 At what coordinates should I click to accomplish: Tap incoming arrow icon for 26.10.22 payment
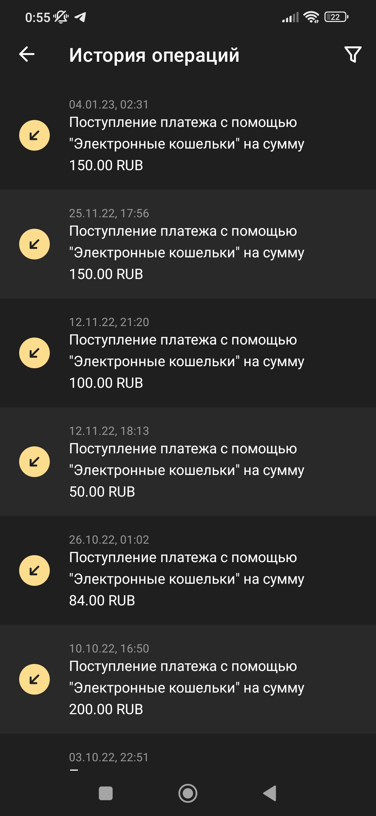[34, 571]
